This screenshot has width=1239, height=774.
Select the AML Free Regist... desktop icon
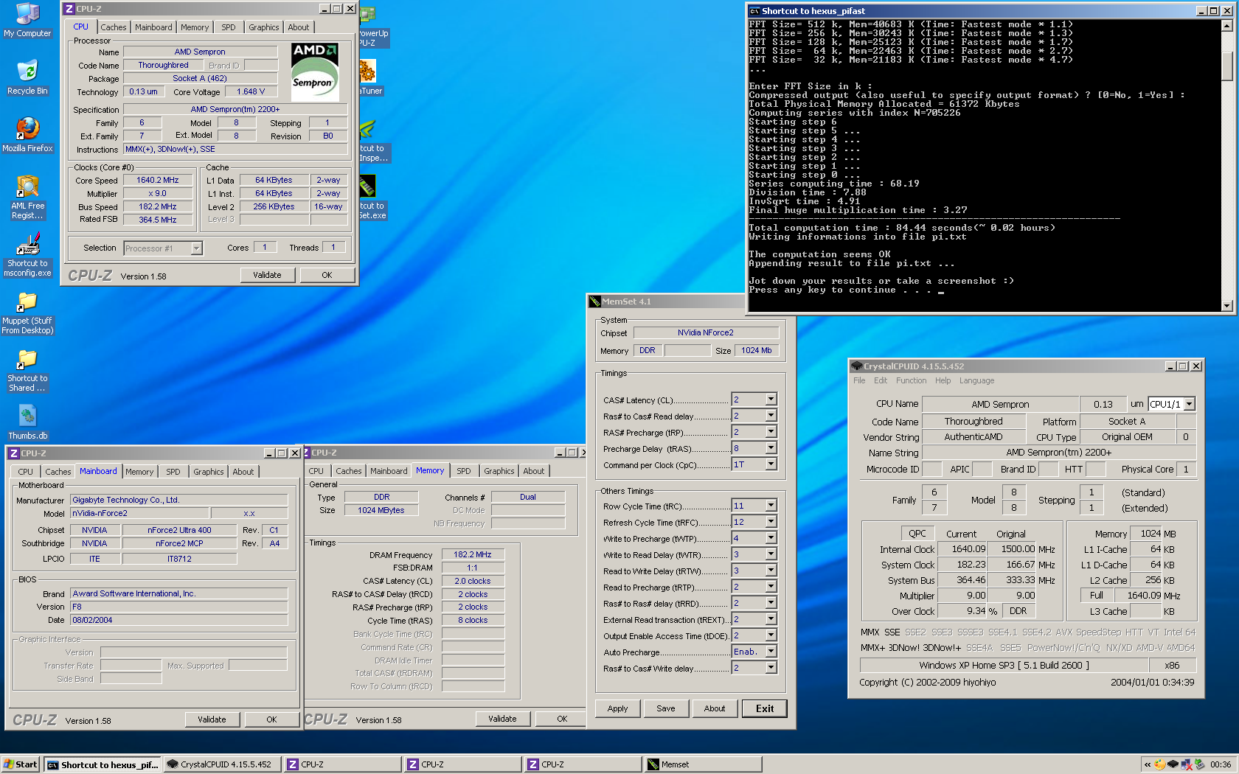click(x=27, y=197)
